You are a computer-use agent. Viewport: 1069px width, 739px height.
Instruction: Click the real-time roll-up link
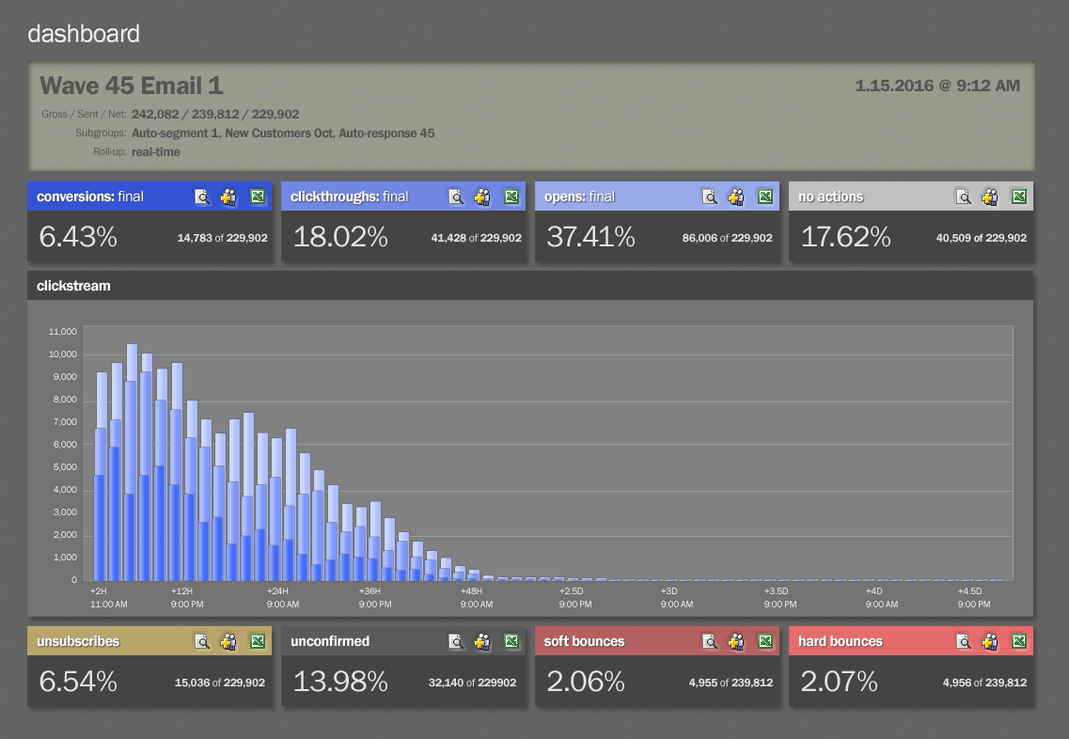tap(155, 151)
